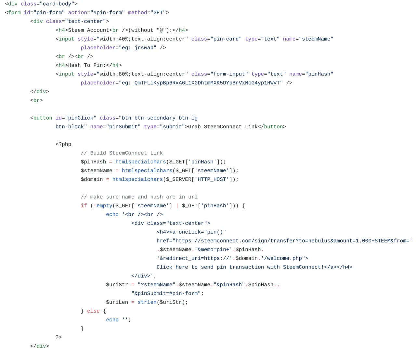
Task: Click the attribute 'name="pinHash"'
Action: (x=311, y=74)
